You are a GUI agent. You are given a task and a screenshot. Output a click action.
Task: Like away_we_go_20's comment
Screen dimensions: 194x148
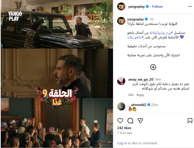coord(131,95)
